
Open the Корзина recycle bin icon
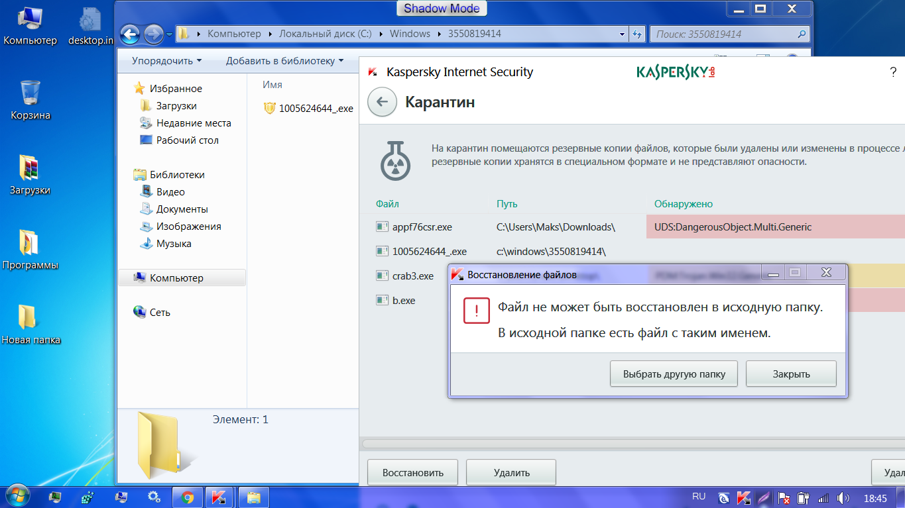(30, 99)
